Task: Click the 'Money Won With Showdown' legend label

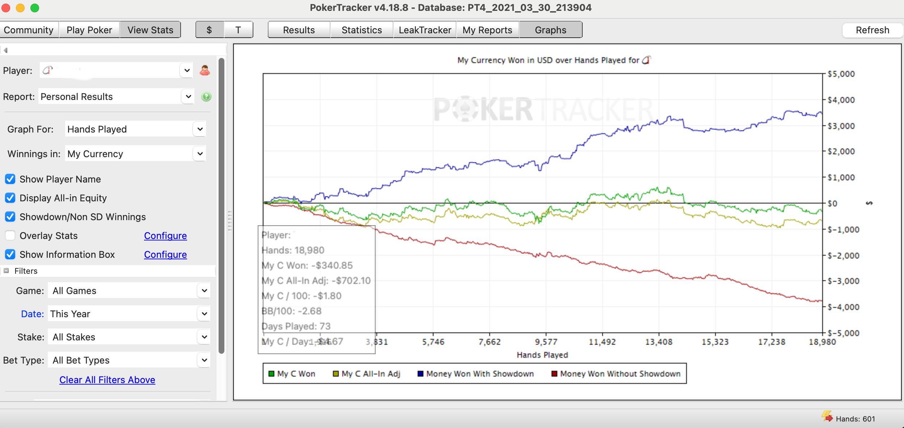Action: click(480, 374)
